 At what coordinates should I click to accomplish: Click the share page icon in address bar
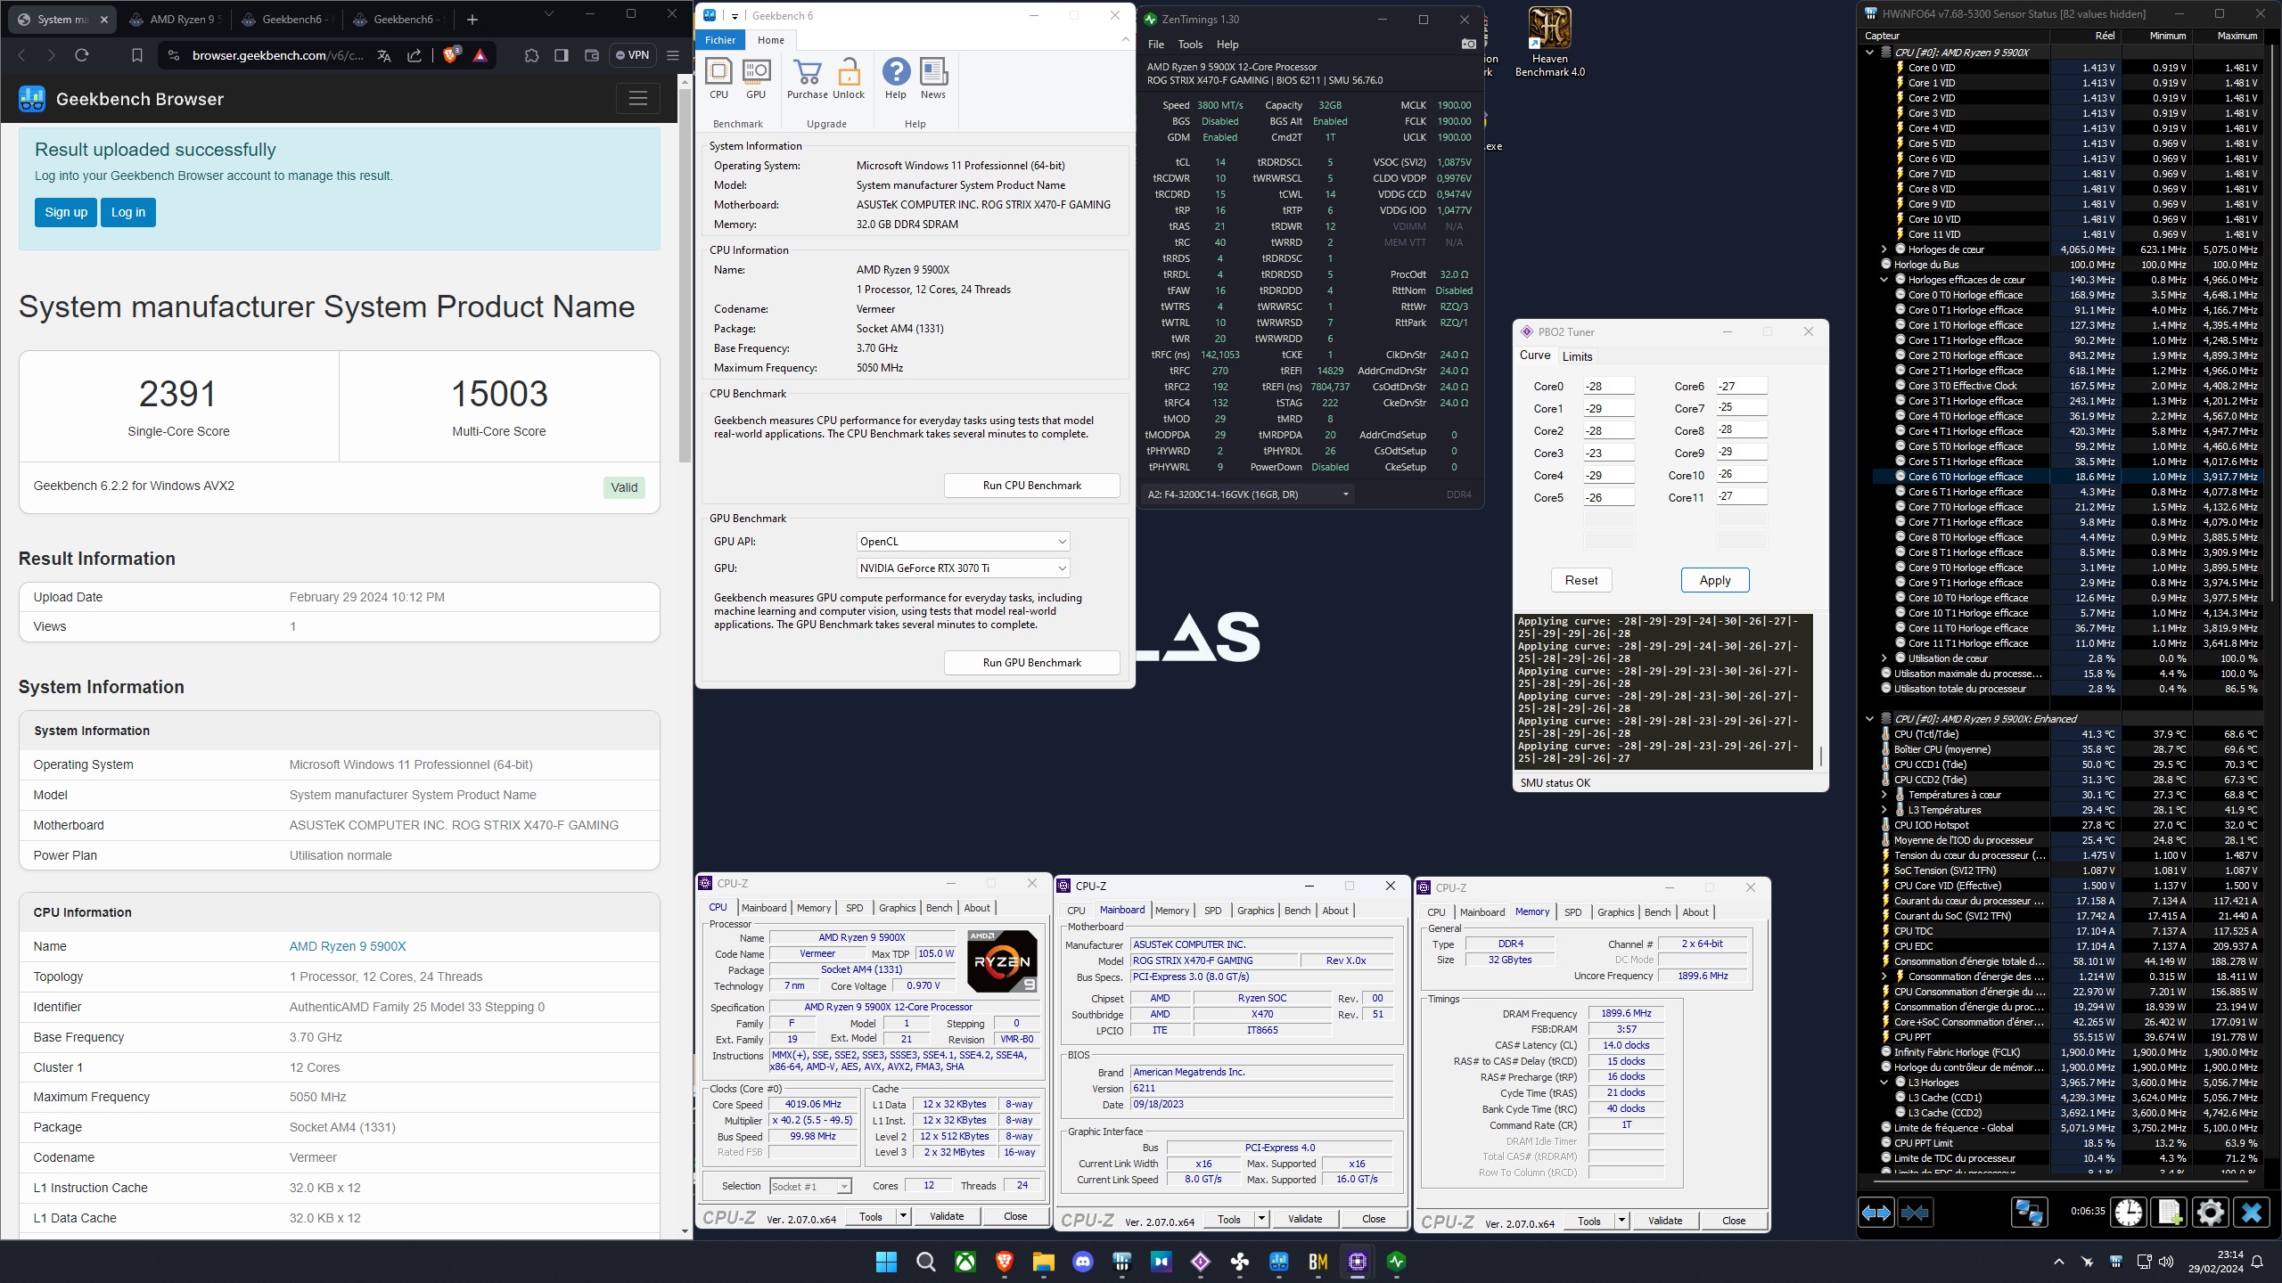click(415, 55)
